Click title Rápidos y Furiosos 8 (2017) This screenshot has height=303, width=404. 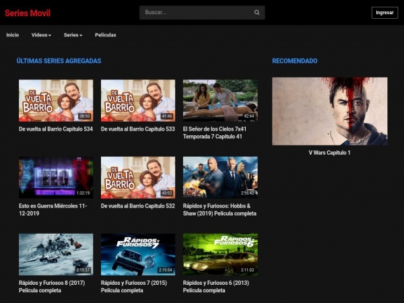pyautogui.click(x=52, y=287)
